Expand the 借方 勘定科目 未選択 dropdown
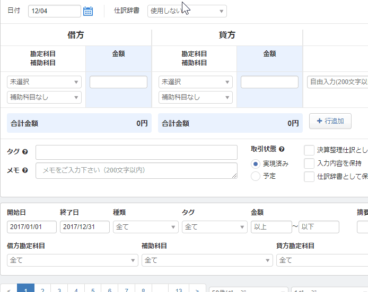The image size is (368, 292). [44, 82]
